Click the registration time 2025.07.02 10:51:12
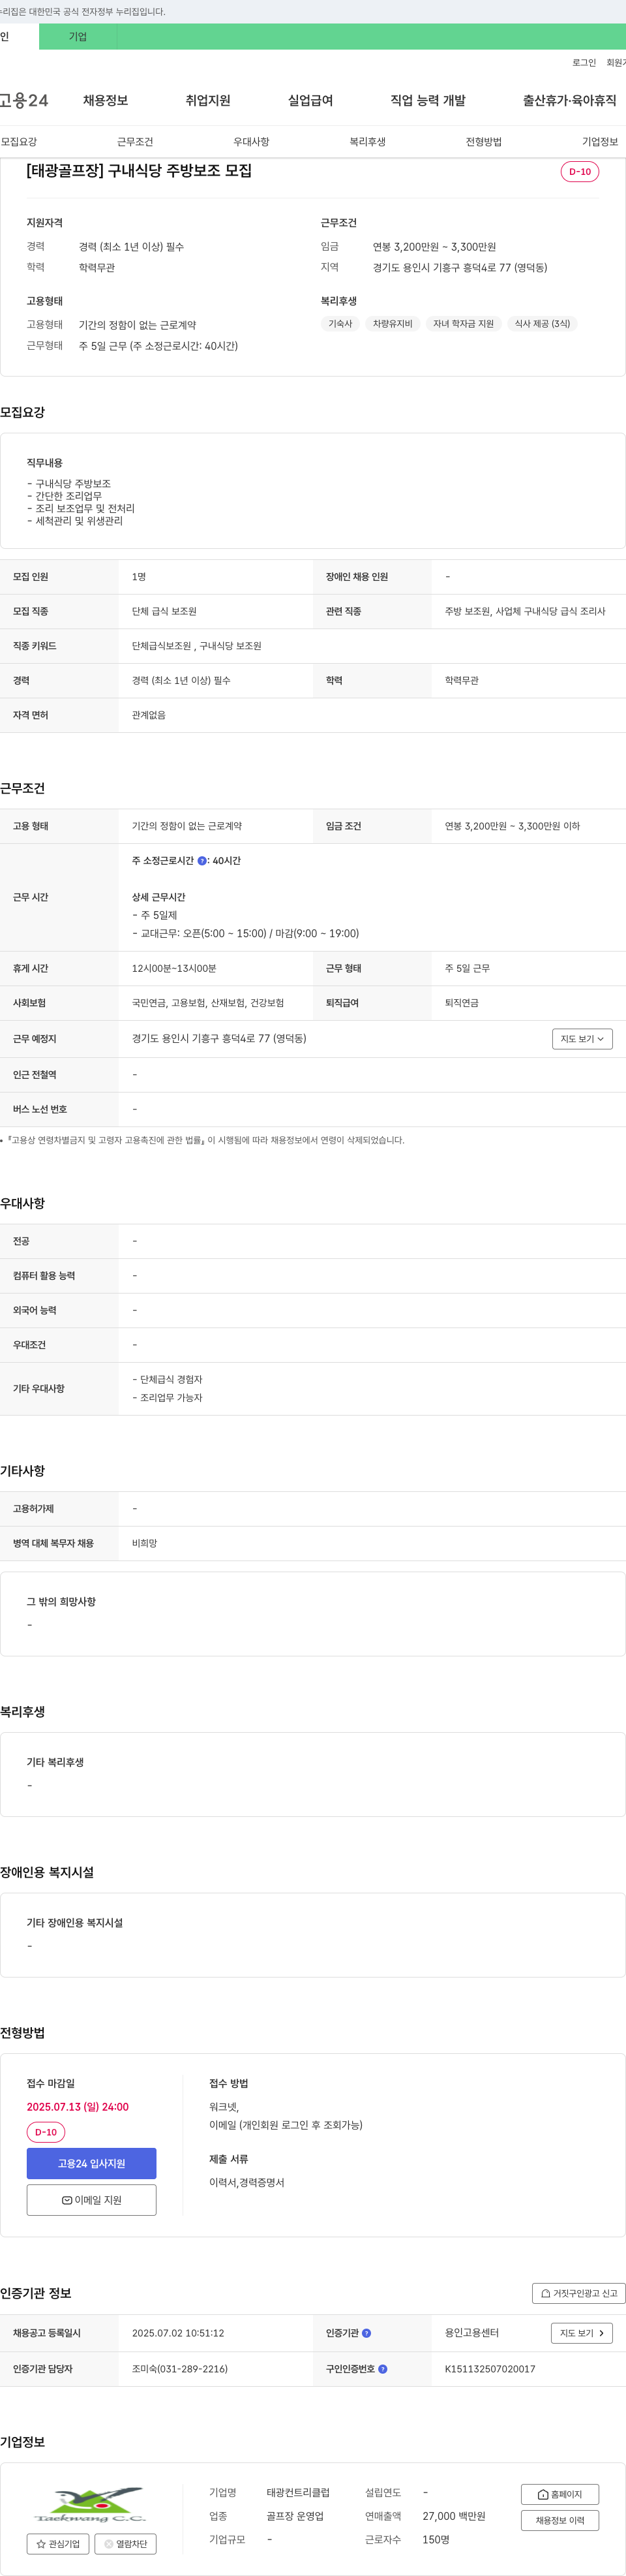 (178, 2333)
